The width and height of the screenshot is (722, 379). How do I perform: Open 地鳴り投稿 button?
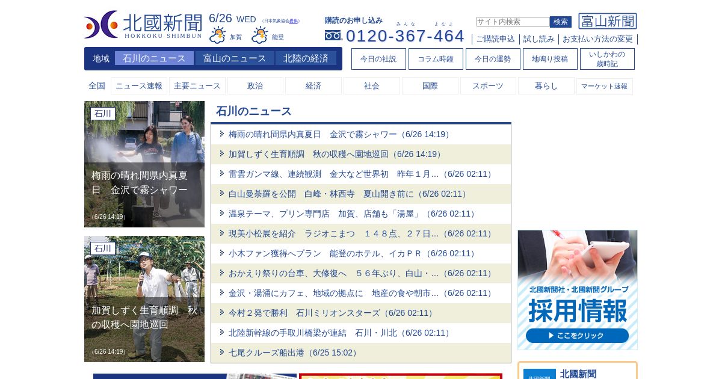pos(550,59)
